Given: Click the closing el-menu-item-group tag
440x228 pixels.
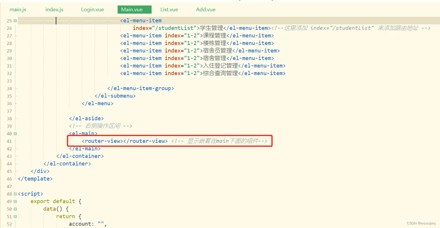Looking at the screenshot, I should point(140,88).
